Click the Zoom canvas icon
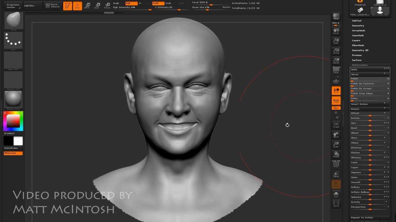396x222 pixels. pyautogui.click(x=336, y=41)
